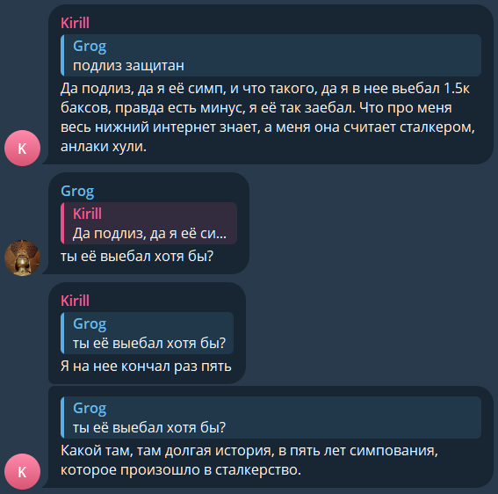This screenshot has height=494, width=498.
Task: Open the Grog name inside first quote block
Action: coord(90,46)
